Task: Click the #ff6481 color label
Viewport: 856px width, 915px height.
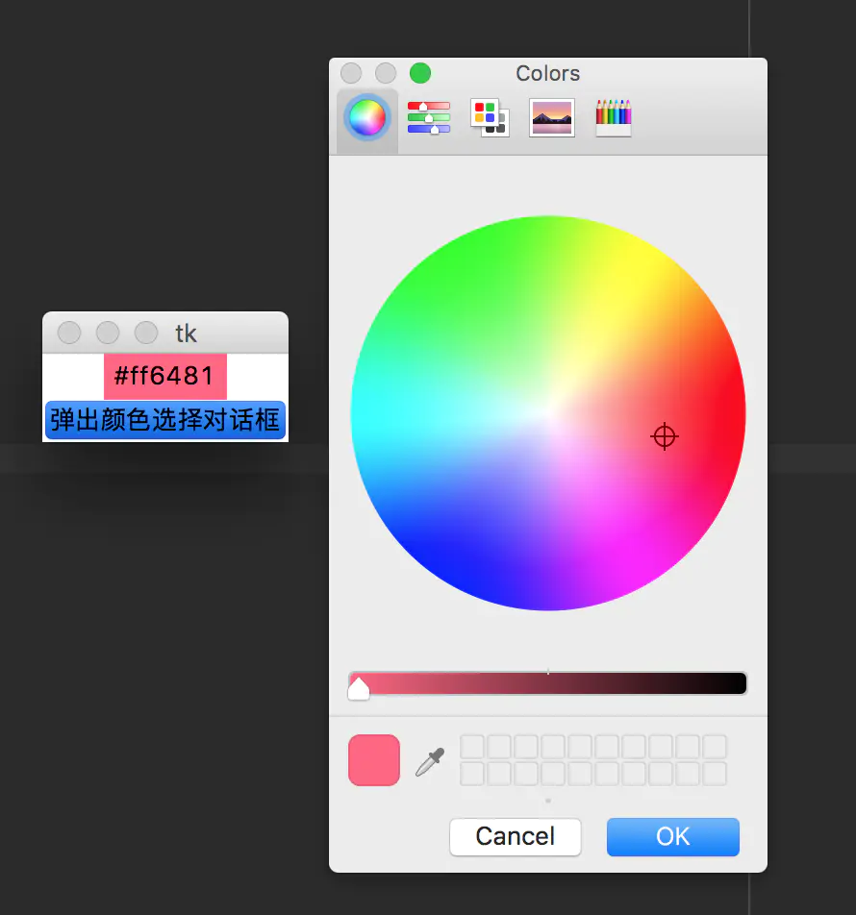Action: (x=164, y=376)
